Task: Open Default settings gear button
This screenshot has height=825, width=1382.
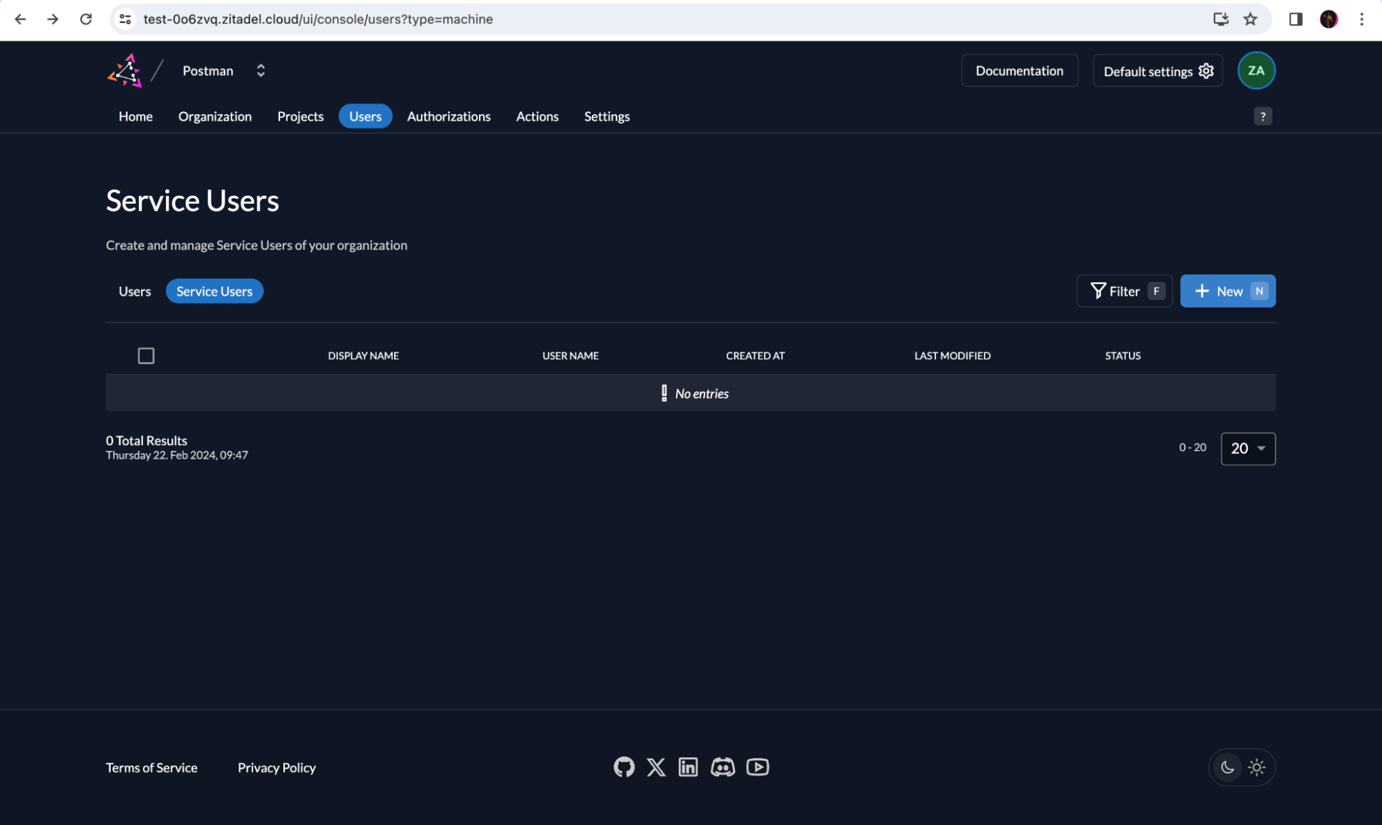Action: tap(1157, 71)
